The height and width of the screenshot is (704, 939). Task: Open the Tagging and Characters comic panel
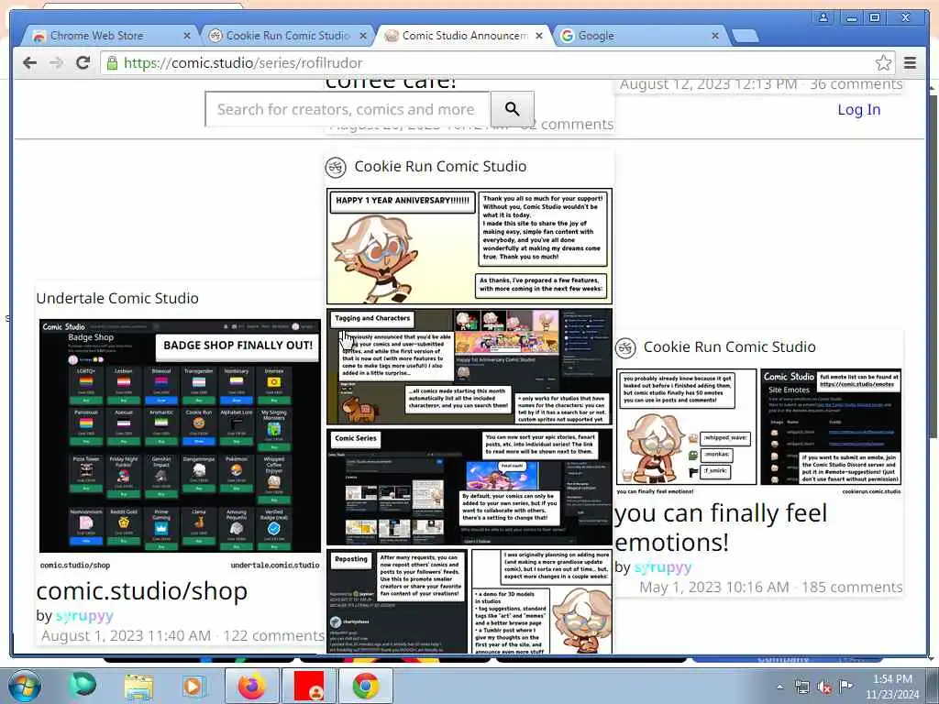point(469,367)
